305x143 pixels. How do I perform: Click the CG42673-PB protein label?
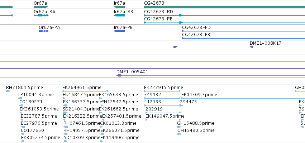tap(196, 35)
